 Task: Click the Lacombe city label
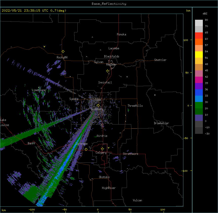tap(114, 48)
